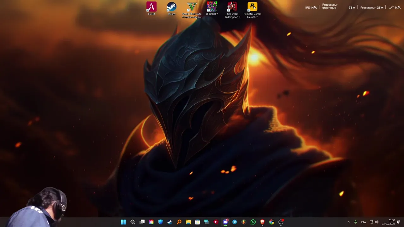Switch FRA keyboard language indicator
Viewport: 404px width, 227px height.
364,222
